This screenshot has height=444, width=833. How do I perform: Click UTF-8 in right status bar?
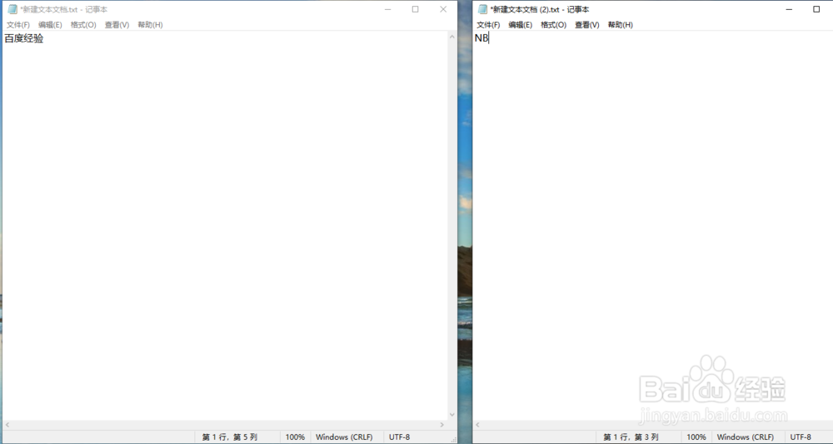click(801, 437)
